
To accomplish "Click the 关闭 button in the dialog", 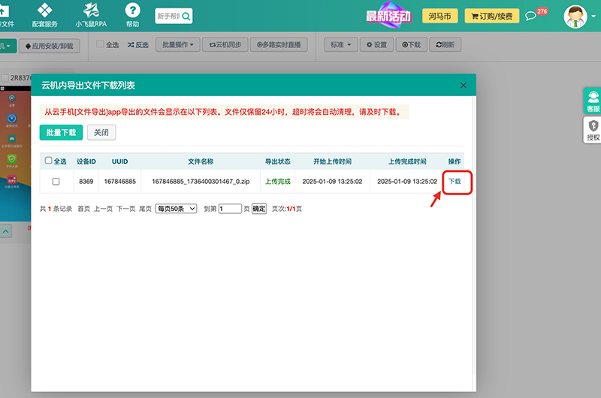I will pos(101,132).
